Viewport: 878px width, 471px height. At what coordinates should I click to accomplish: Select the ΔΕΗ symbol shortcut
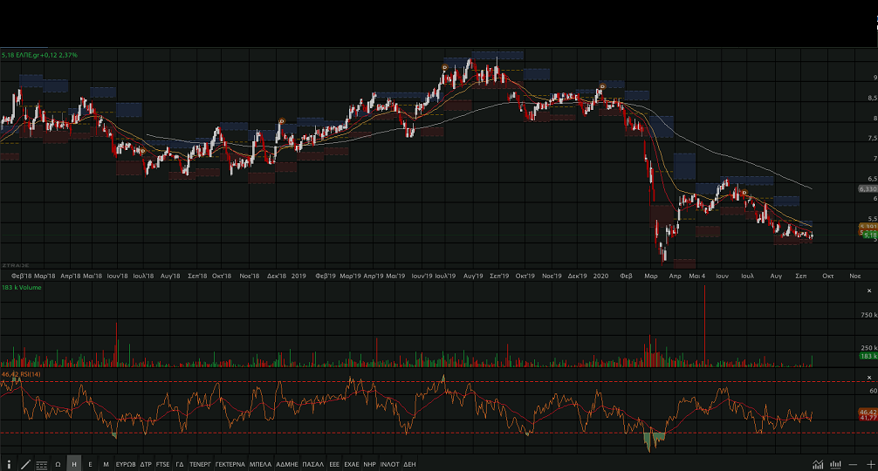coord(409,464)
